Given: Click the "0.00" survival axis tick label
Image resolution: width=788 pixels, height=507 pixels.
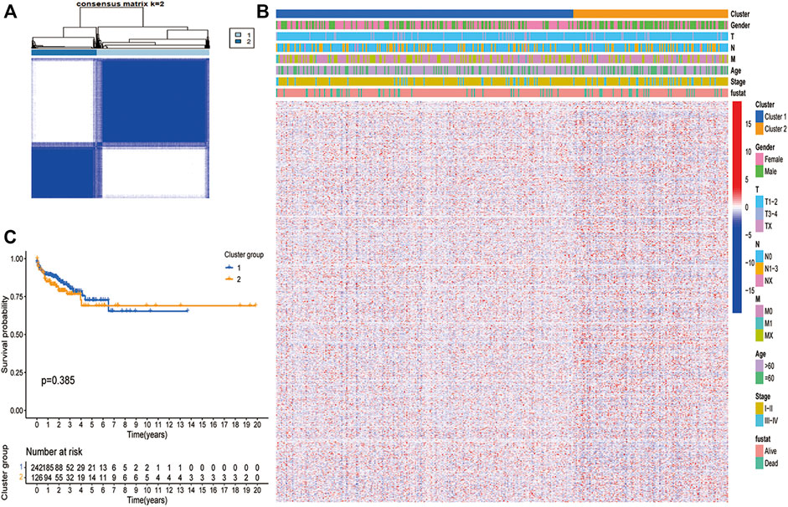Looking at the screenshot, I should [x=17, y=411].
